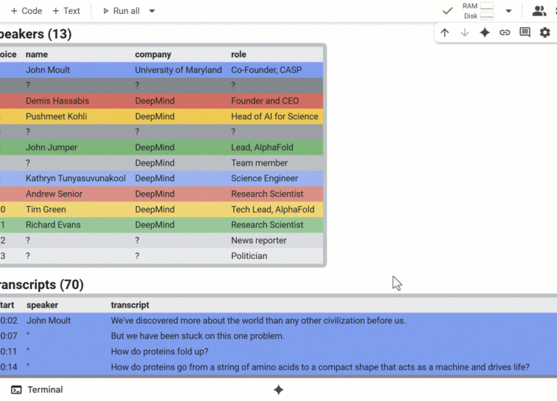
Task: Click 'Politician' role cell
Action: point(249,256)
